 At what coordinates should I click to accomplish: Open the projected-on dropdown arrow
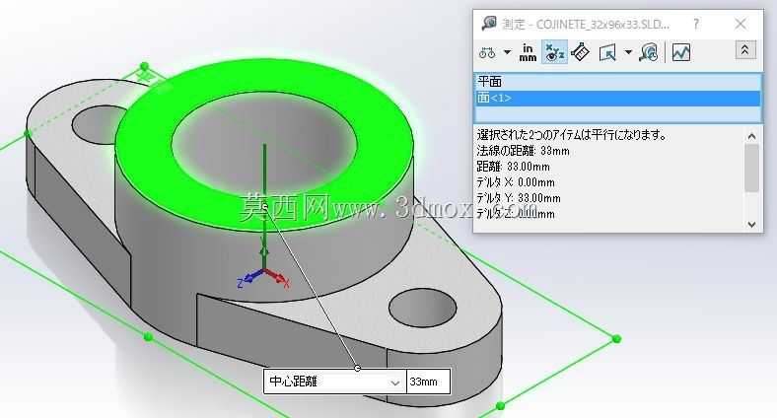[x=628, y=52]
